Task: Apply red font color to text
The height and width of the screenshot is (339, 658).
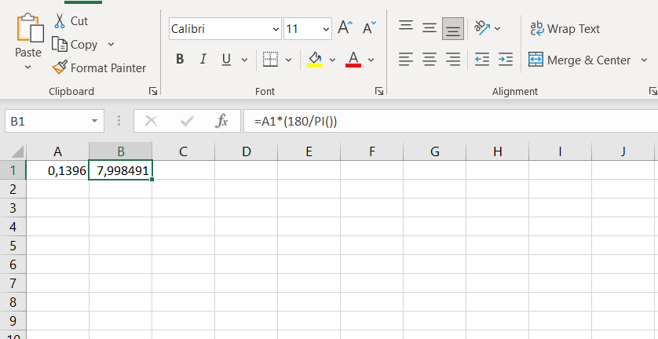Action: coord(353,60)
